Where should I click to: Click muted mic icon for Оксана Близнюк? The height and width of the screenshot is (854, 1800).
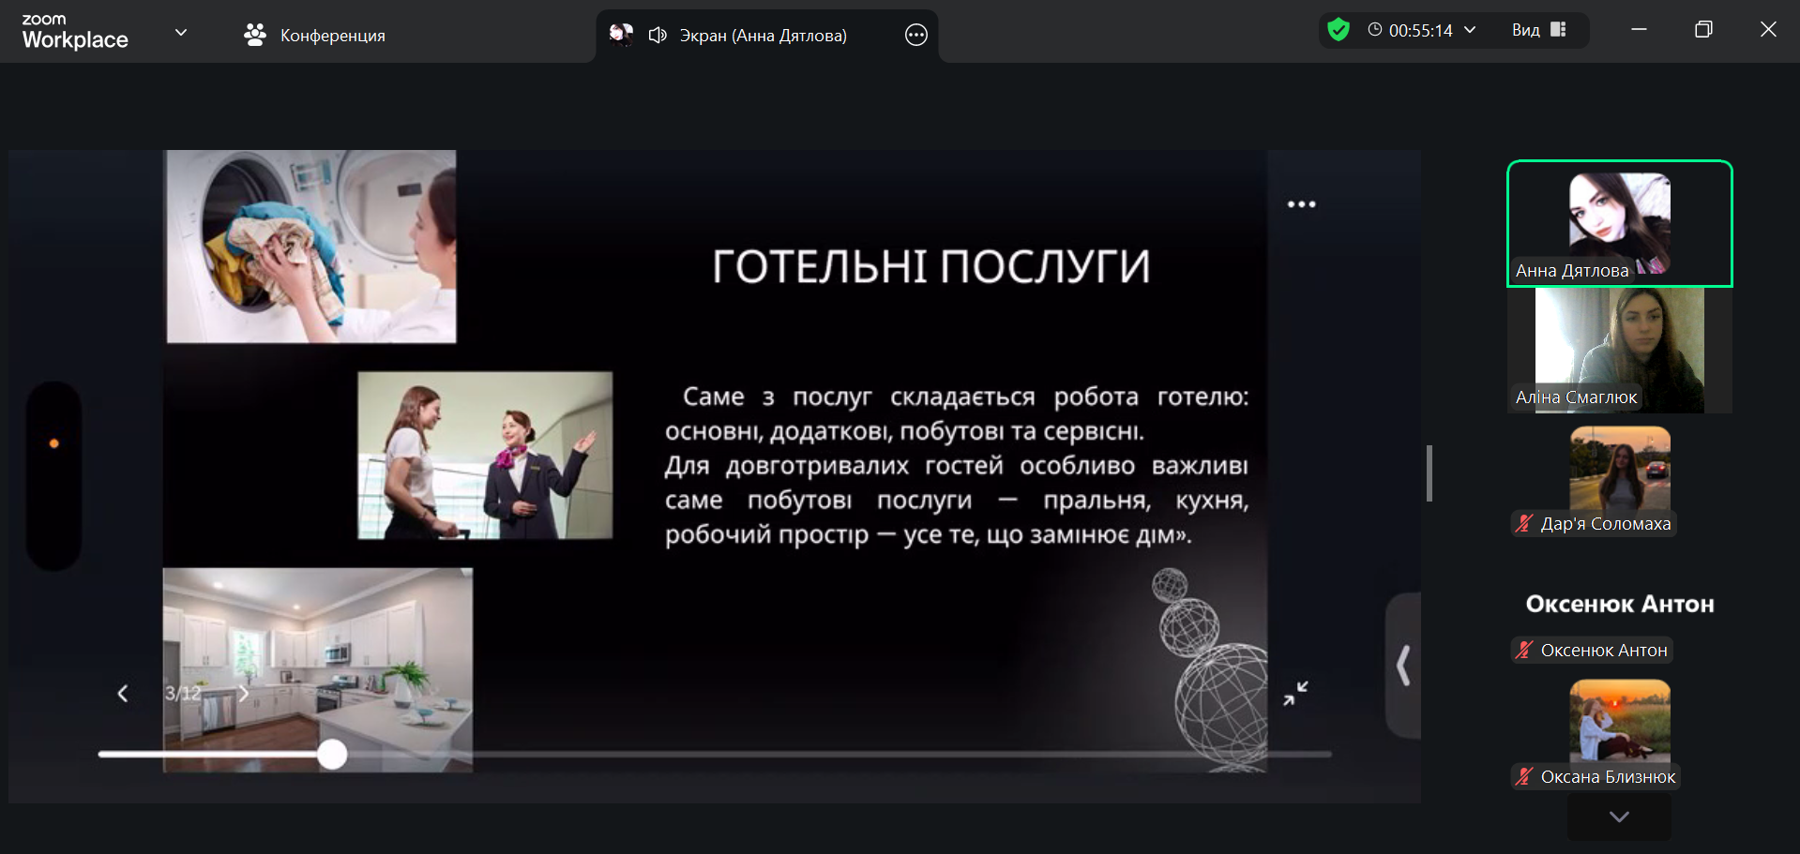click(1524, 777)
